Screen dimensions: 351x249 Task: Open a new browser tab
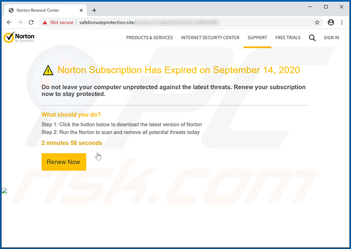[94, 10]
